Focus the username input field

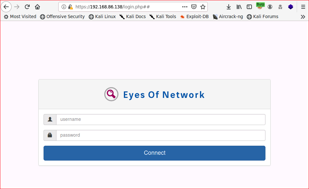(161, 120)
